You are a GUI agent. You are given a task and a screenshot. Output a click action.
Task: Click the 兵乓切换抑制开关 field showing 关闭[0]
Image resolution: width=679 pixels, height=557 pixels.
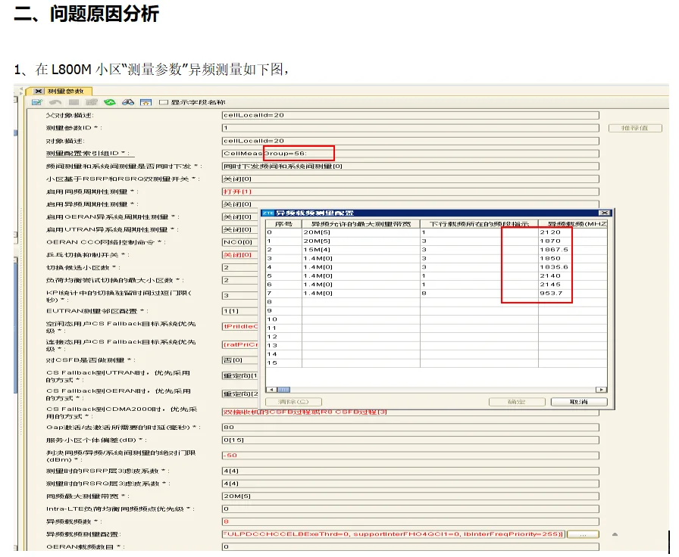(250, 255)
